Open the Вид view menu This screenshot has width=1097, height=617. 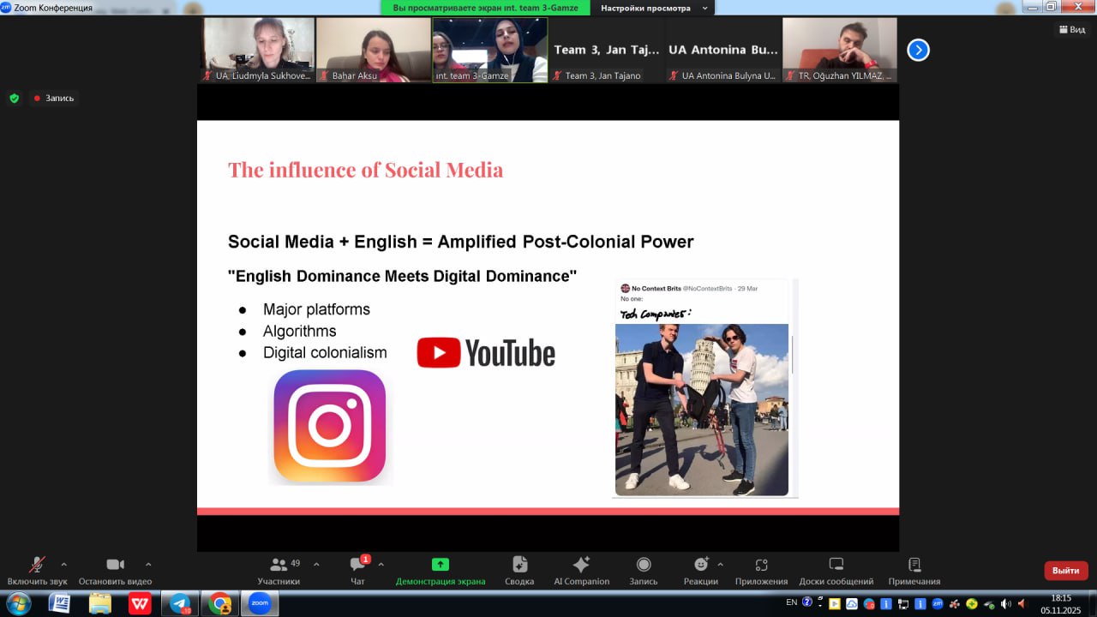tap(1072, 29)
